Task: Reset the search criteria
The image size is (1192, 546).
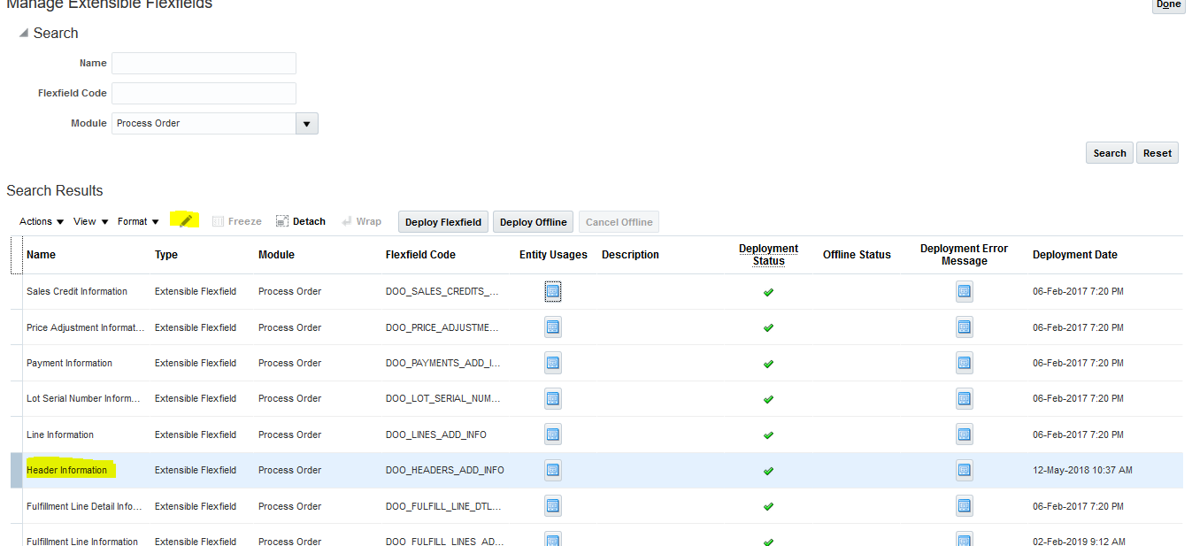Action: (x=1157, y=152)
